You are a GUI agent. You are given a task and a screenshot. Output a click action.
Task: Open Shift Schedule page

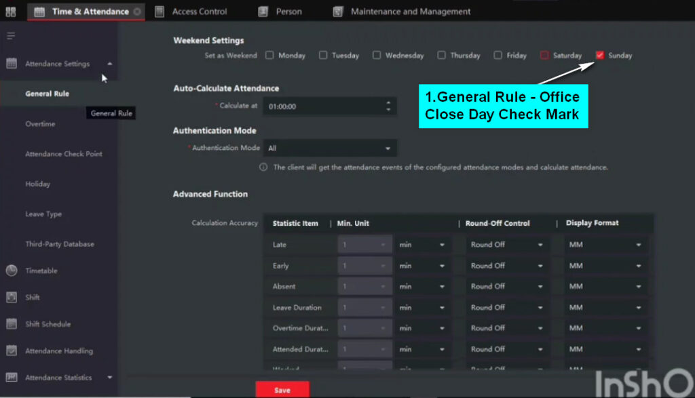48,324
